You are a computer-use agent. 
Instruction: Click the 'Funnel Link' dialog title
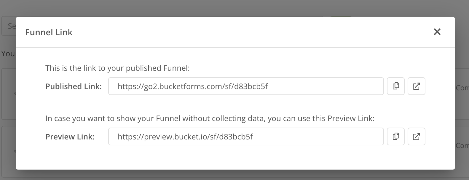(49, 32)
